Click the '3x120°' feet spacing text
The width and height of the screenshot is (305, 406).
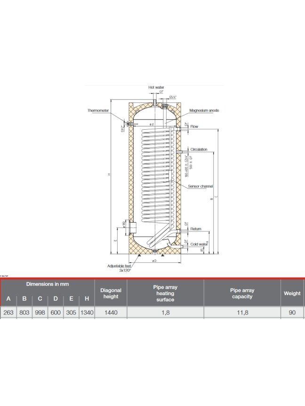tap(125, 270)
